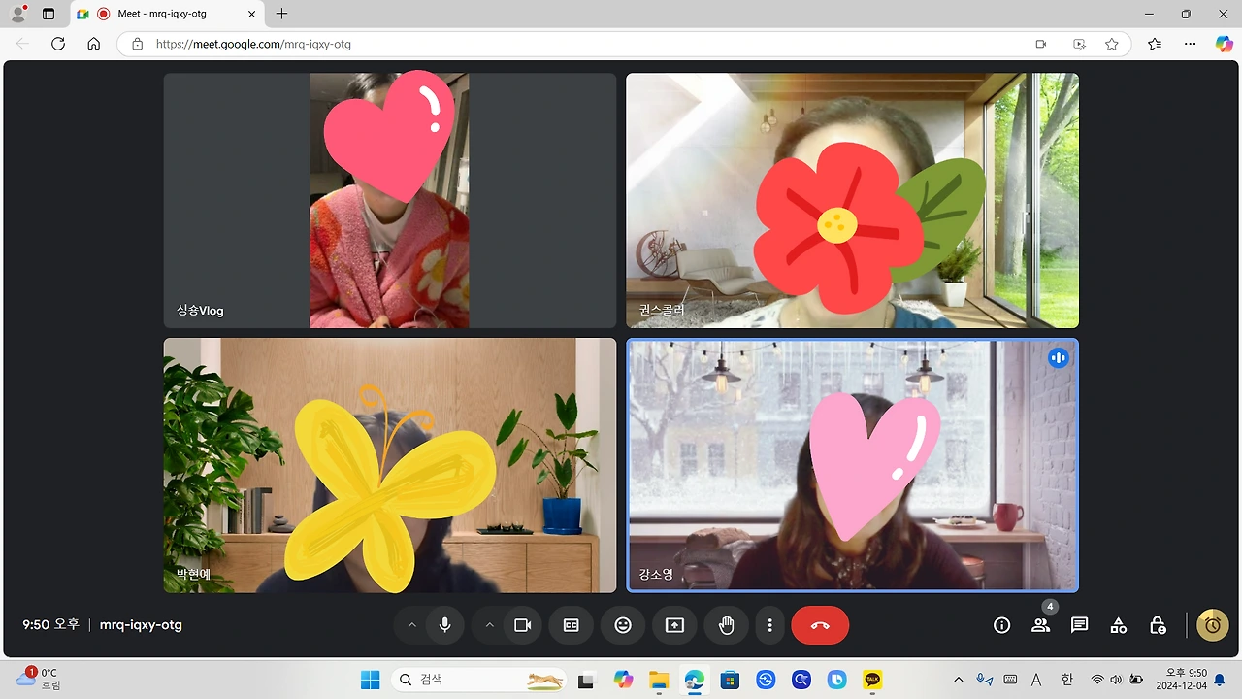Viewport: 1242px width, 699px height.
Task: Leave the call with the red button
Action: (820, 625)
